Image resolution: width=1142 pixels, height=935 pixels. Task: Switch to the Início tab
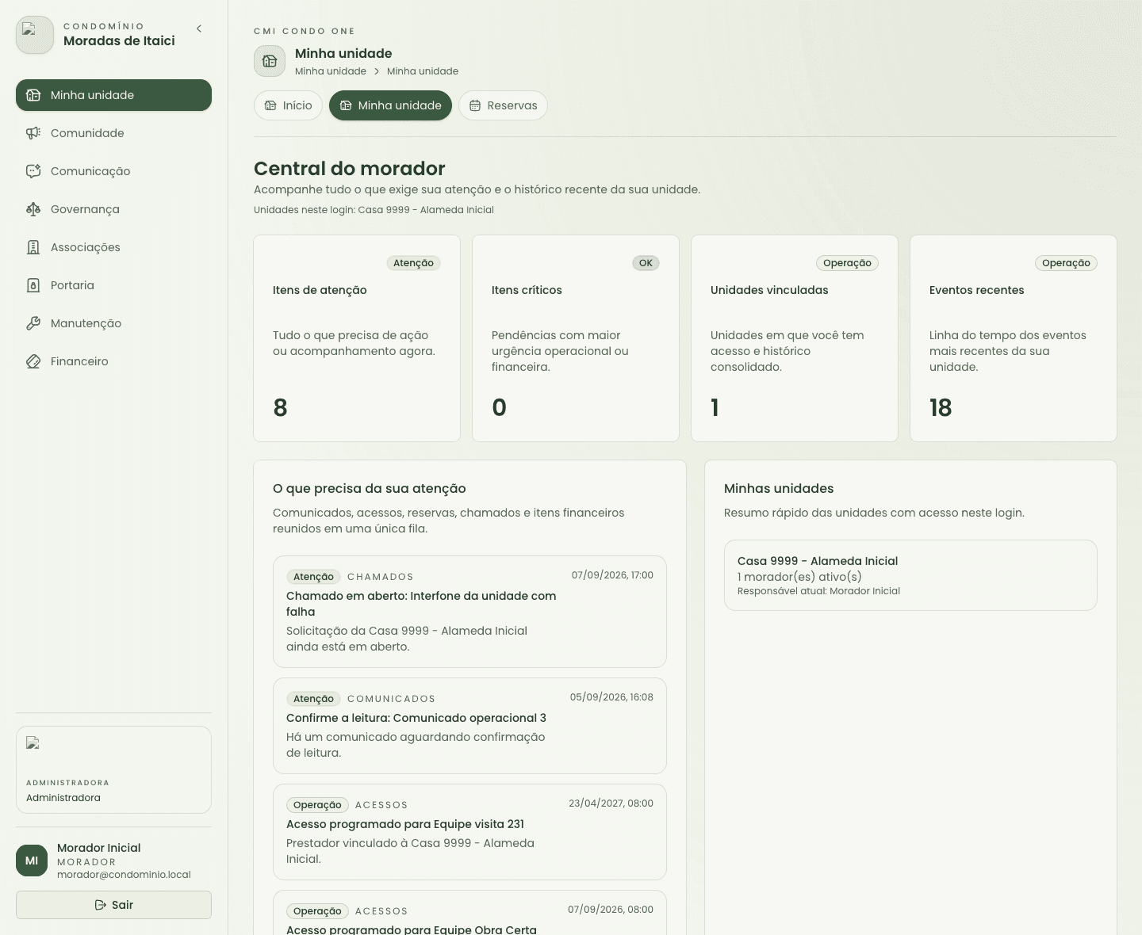coord(288,105)
